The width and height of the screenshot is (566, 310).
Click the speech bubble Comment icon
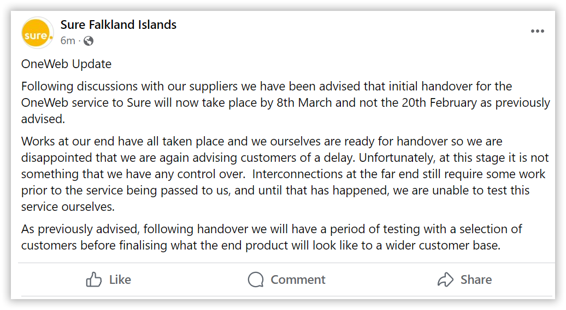coord(256,279)
